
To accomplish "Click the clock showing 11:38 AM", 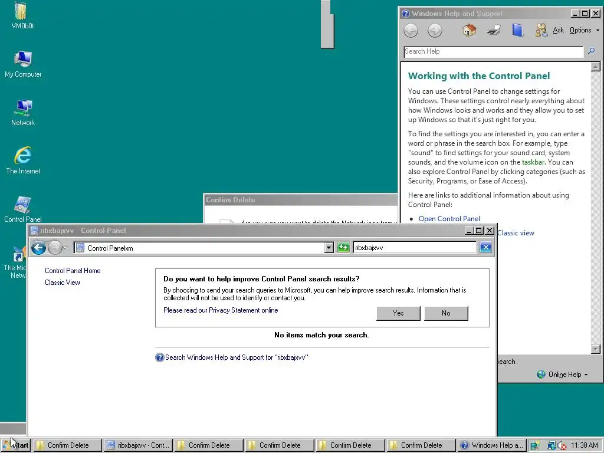I will click(x=584, y=445).
